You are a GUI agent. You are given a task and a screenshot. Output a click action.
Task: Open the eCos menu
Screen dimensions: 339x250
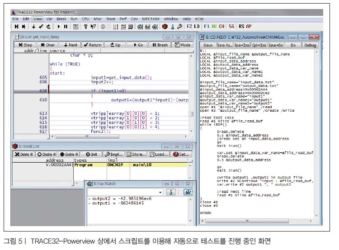[199, 19]
